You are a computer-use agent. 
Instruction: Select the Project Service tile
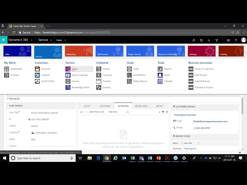point(140,51)
